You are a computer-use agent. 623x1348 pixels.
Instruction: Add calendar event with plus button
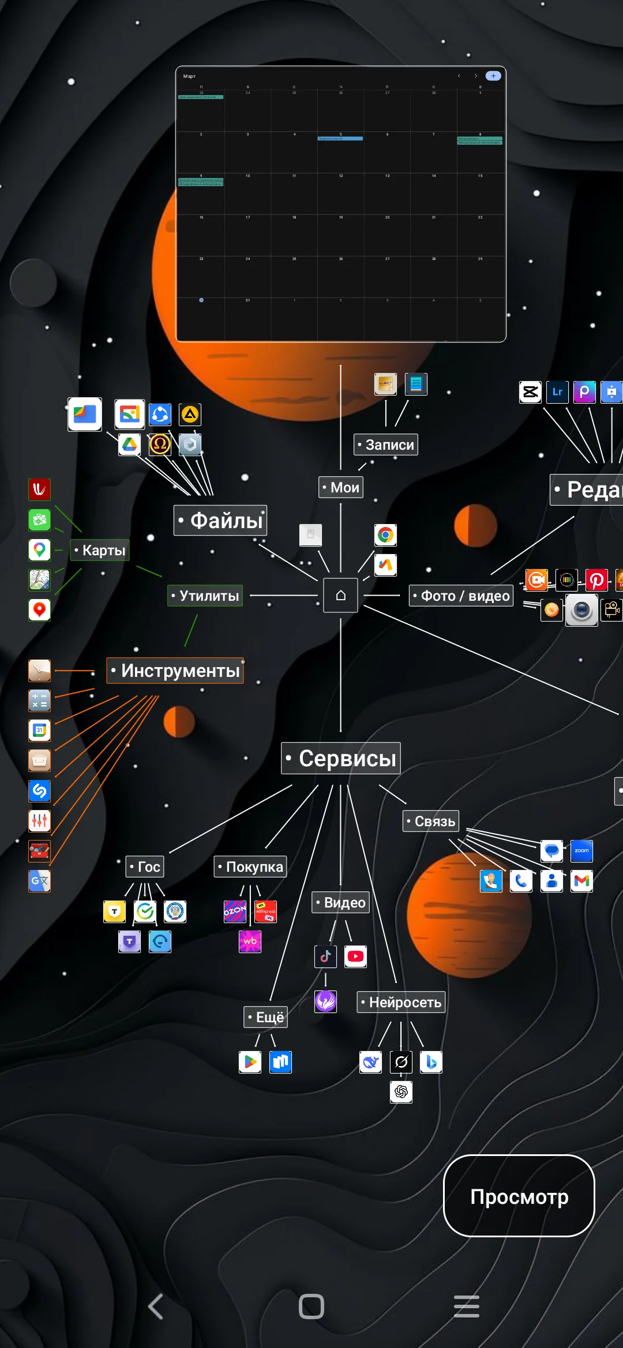pyautogui.click(x=493, y=76)
